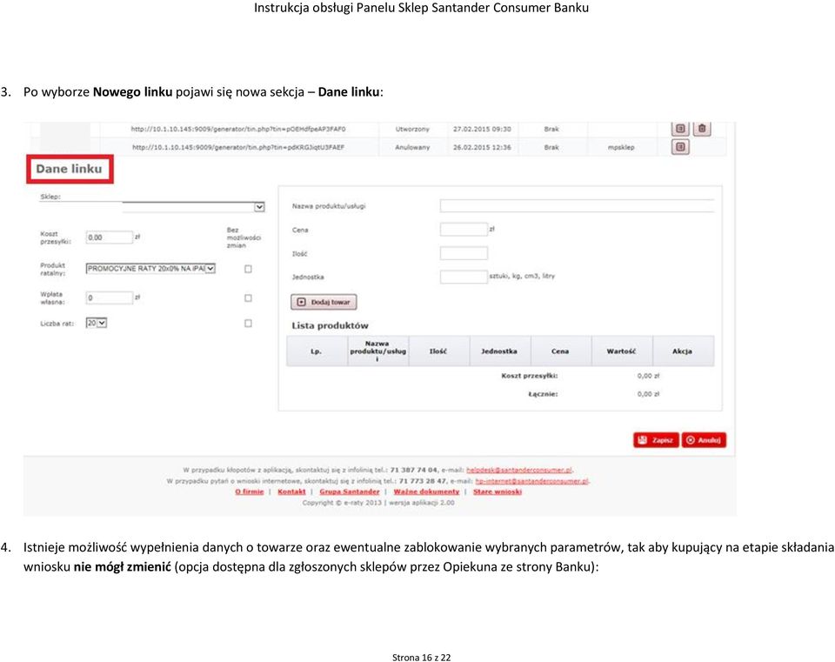The image size is (835, 662).
Task: Tick the lock checkbox for Produkt ratalny
Action: tap(248, 269)
